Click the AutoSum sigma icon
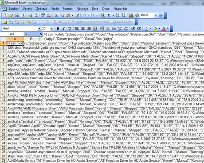This screenshot has height=163, width=204. [109, 16]
